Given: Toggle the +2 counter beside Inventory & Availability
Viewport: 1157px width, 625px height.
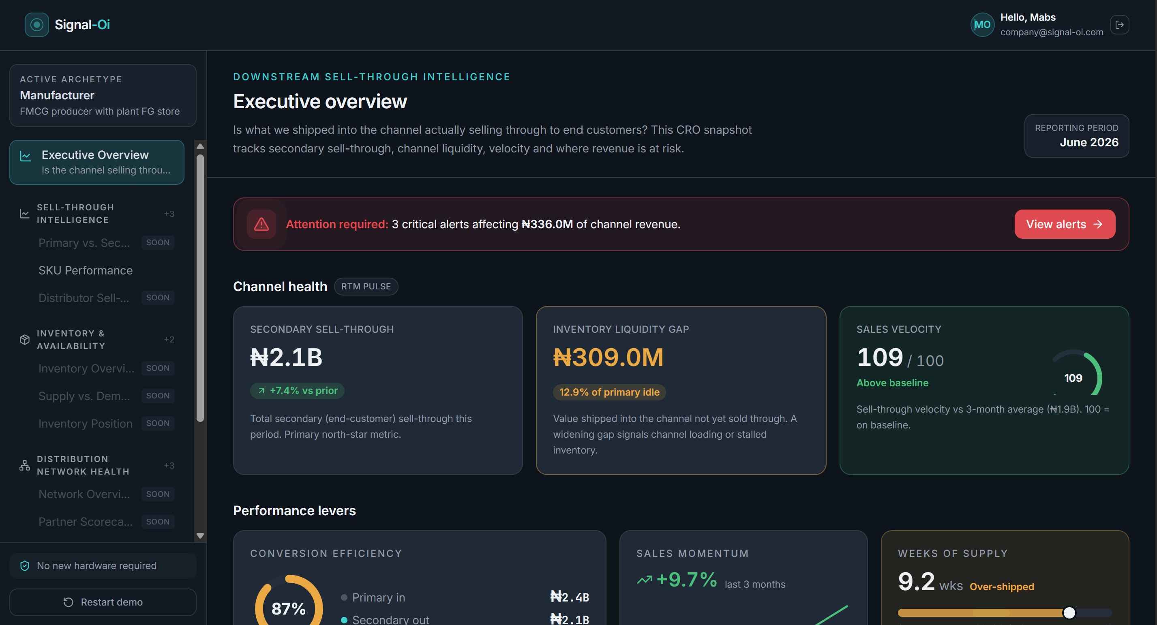Looking at the screenshot, I should [169, 339].
